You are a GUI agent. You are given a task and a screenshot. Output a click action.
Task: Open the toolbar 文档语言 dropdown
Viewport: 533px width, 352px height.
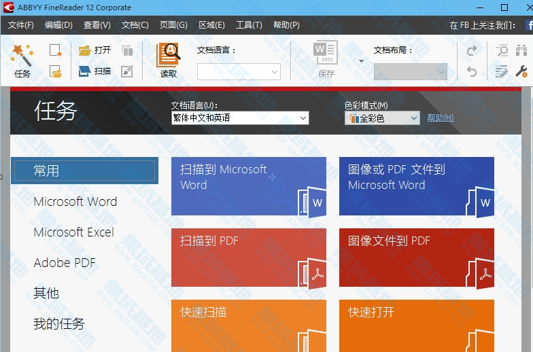tap(239, 72)
